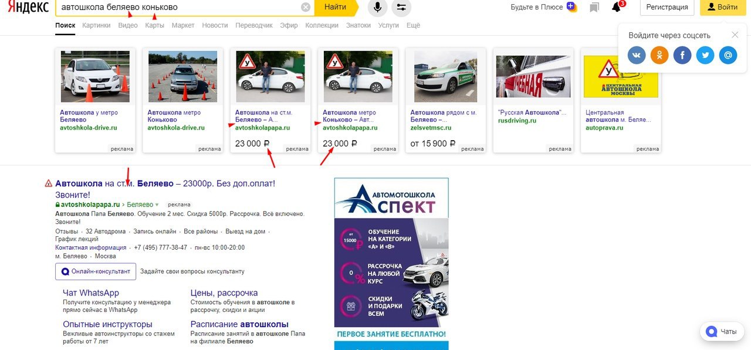Switch to the Знатоки tab

(x=358, y=25)
